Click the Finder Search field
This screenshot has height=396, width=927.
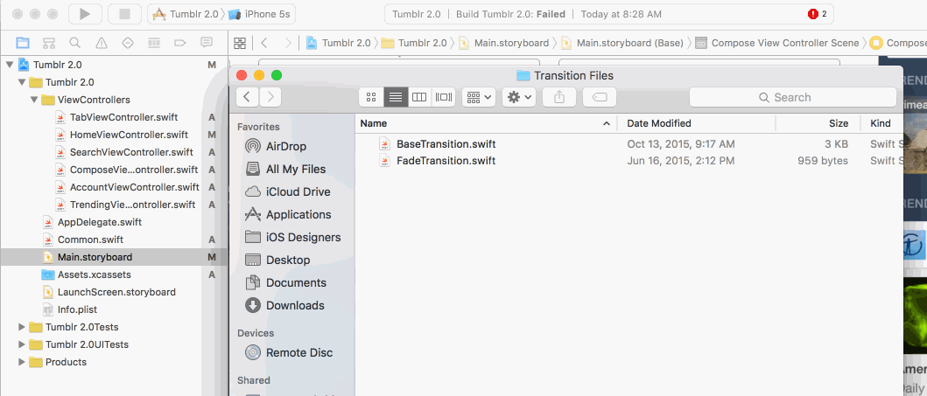tap(793, 97)
